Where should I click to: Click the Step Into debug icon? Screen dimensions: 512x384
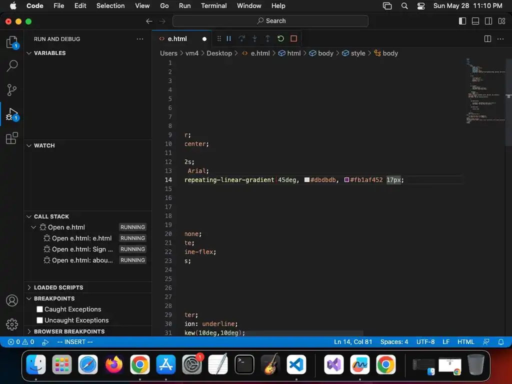254,38
